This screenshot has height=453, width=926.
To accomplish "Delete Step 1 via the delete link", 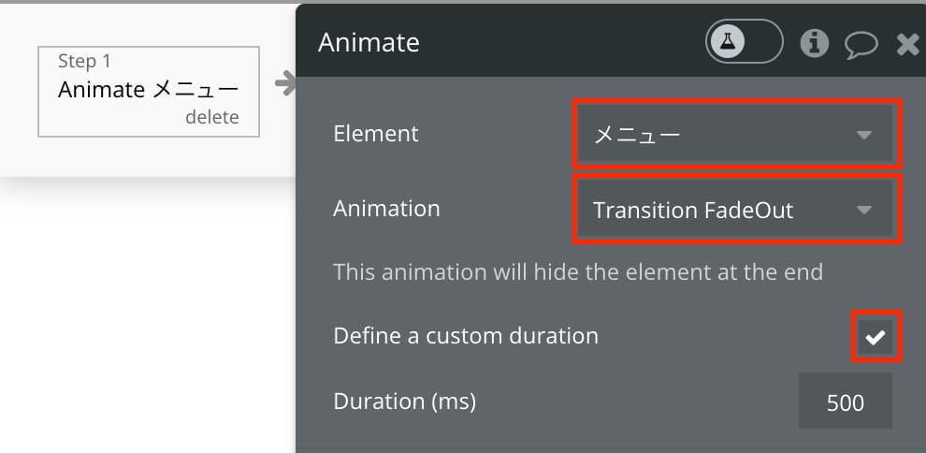I will tap(212, 117).
